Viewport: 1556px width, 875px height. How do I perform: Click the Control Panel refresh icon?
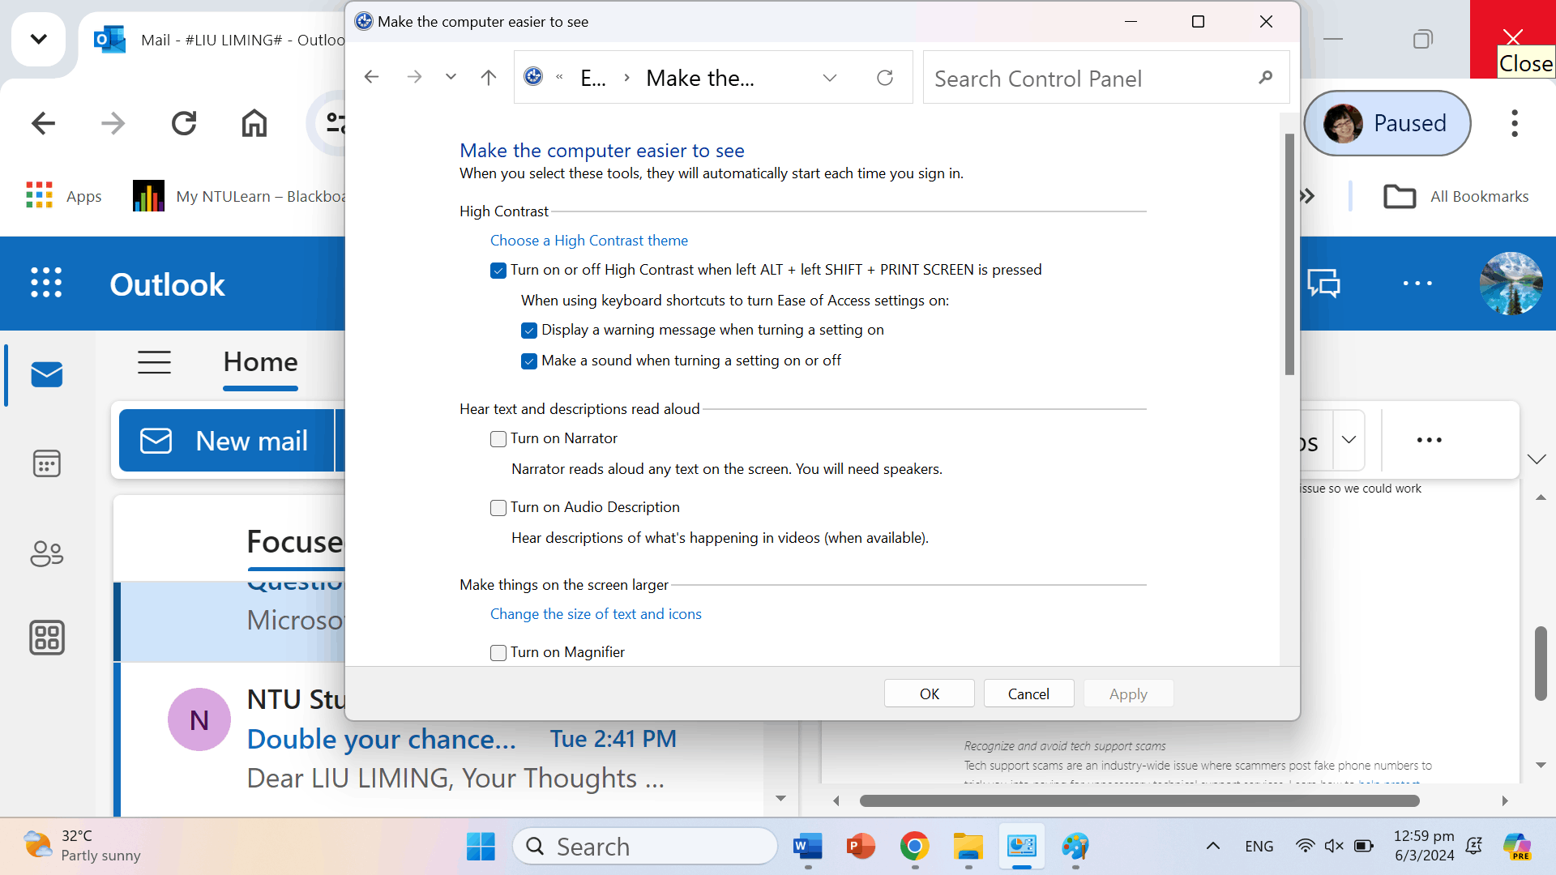click(885, 78)
